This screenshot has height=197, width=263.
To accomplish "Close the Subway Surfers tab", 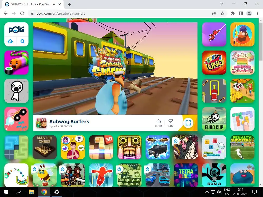I will point(60,4).
